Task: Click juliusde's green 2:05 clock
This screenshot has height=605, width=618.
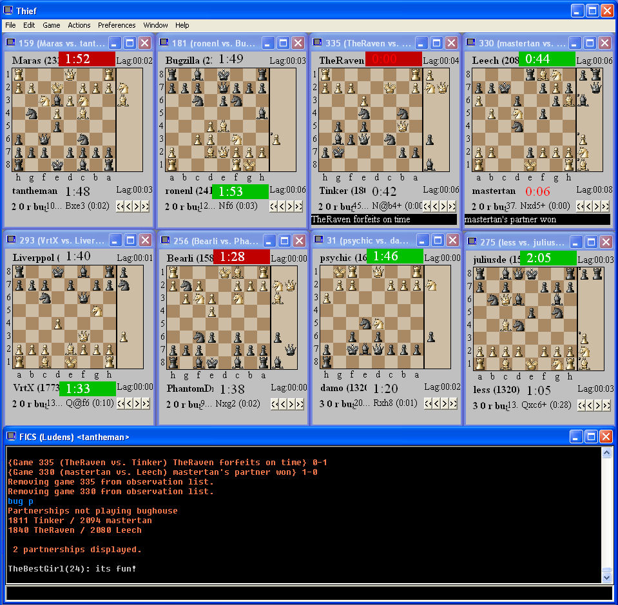Action: [x=548, y=258]
